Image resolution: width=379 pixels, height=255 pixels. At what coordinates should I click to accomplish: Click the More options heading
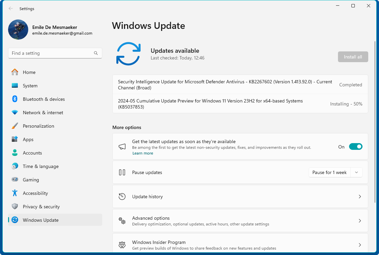(127, 127)
